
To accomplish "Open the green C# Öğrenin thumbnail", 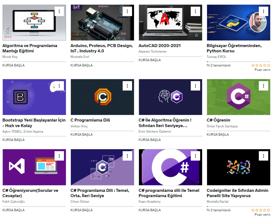I will tap(239, 97).
